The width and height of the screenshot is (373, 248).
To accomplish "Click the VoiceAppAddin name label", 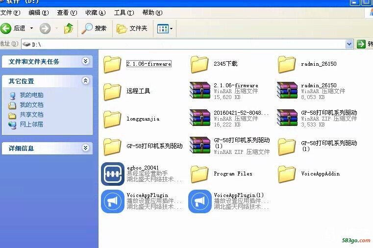I will (x=320, y=174).
